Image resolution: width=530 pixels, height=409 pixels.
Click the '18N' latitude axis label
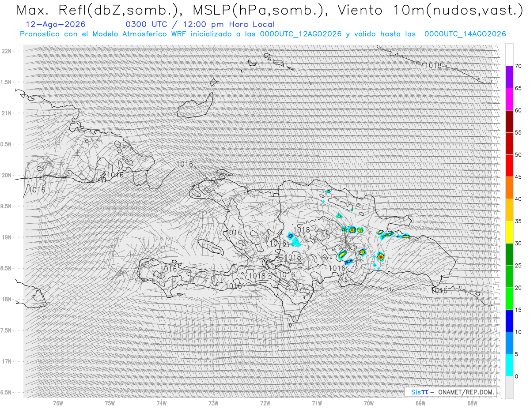(6, 299)
